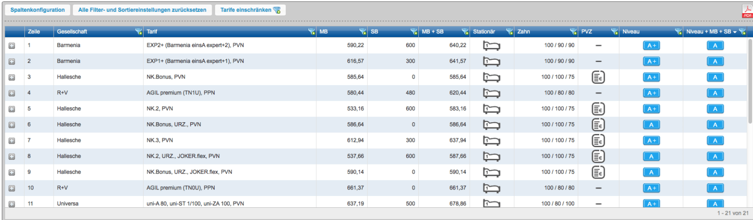This screenshot has width=753, height=220.
Task: Click SB value 480
Action: click(410, 93)
